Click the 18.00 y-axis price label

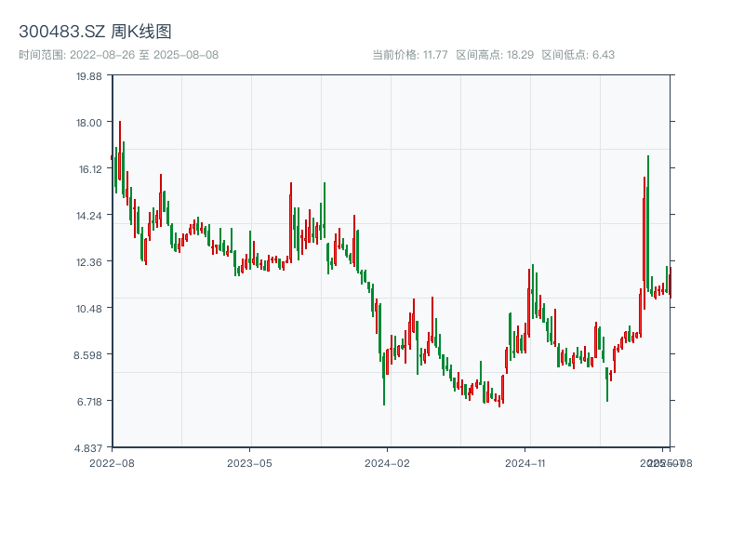pos(89,123)
